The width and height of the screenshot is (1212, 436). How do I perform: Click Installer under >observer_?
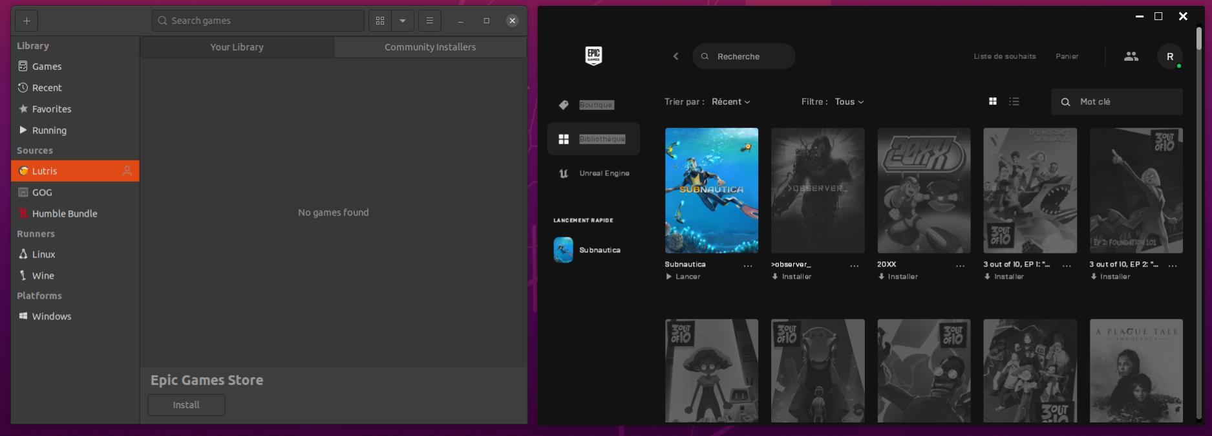point(792,276)
